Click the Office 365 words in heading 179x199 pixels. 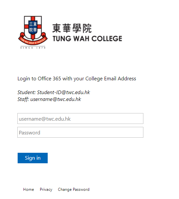coord(49,79)
